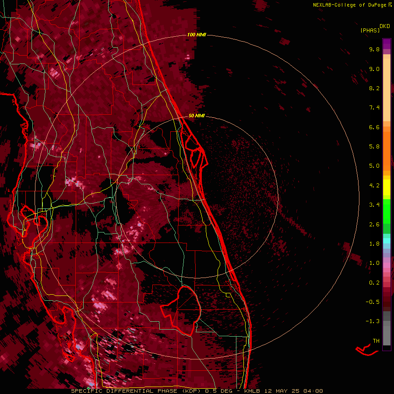Image resolution: width=394 pixels, height=394 pixels.
Task: Click the 5.8 value on the color scale
Action: click(374, 147)
